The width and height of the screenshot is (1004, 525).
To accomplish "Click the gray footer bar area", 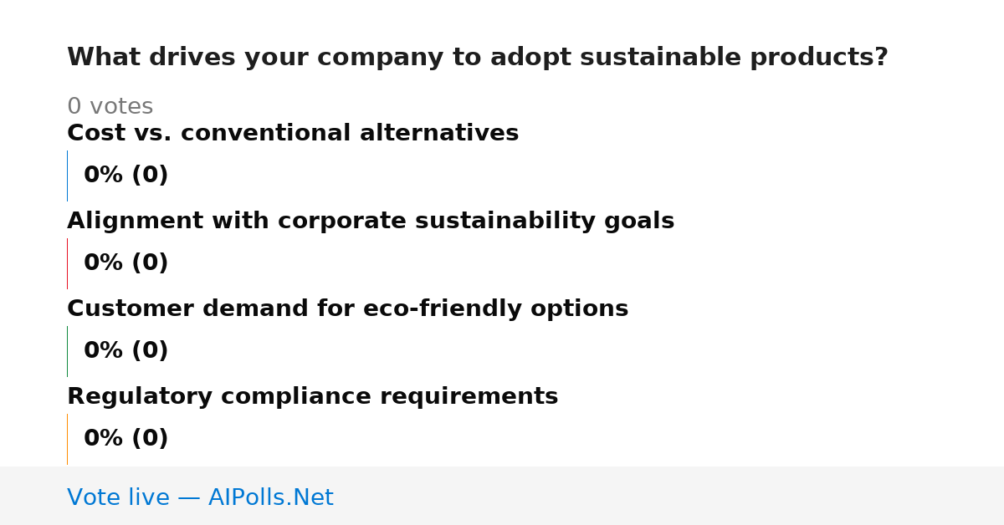I will [x=502, y=496].
